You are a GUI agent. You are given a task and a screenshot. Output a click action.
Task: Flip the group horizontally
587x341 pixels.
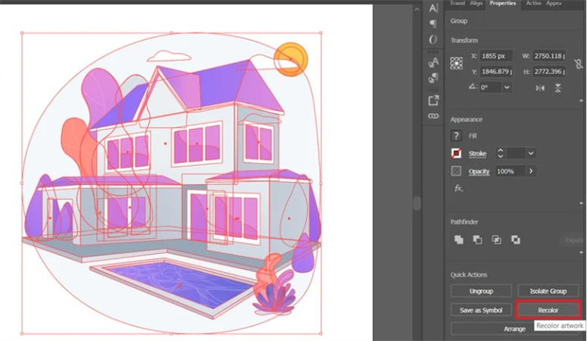coord(540,88)
